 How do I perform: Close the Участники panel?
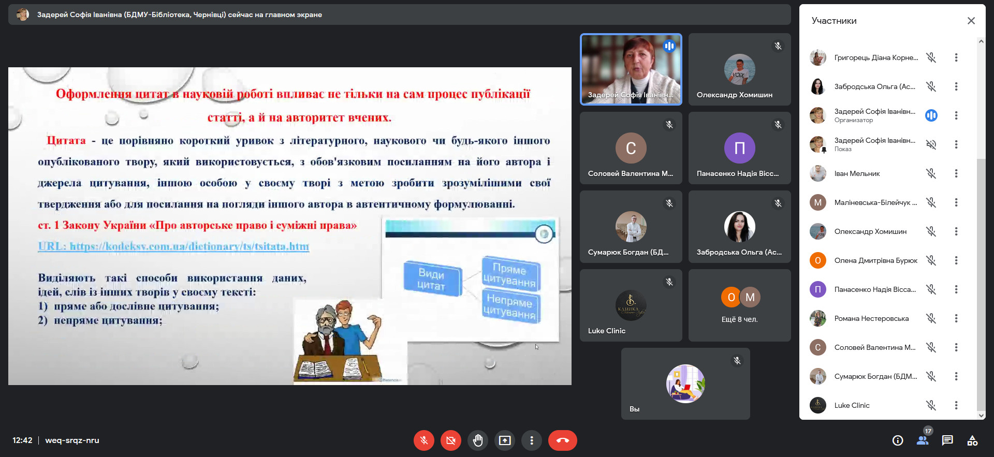(x=971, y=21)
